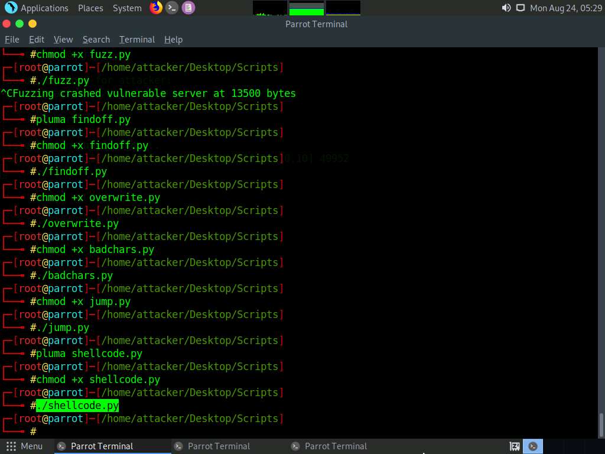Click the 'chmod +x fuzz.py' command

(83, 54)
